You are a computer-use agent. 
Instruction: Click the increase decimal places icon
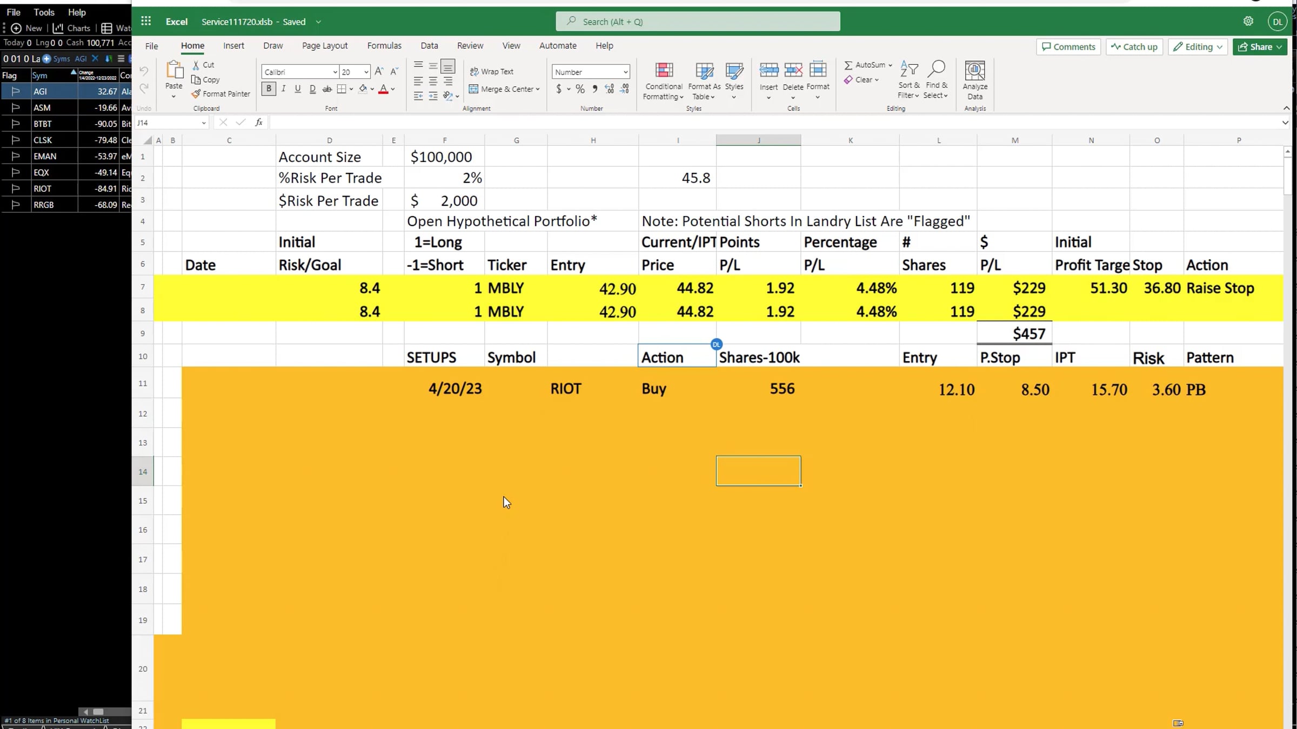click(x=610, y=89)
